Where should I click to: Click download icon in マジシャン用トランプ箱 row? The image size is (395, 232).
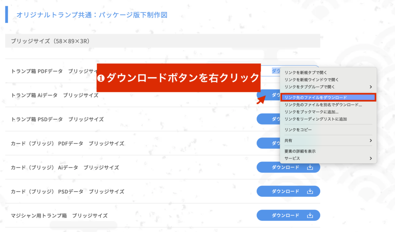310,215
